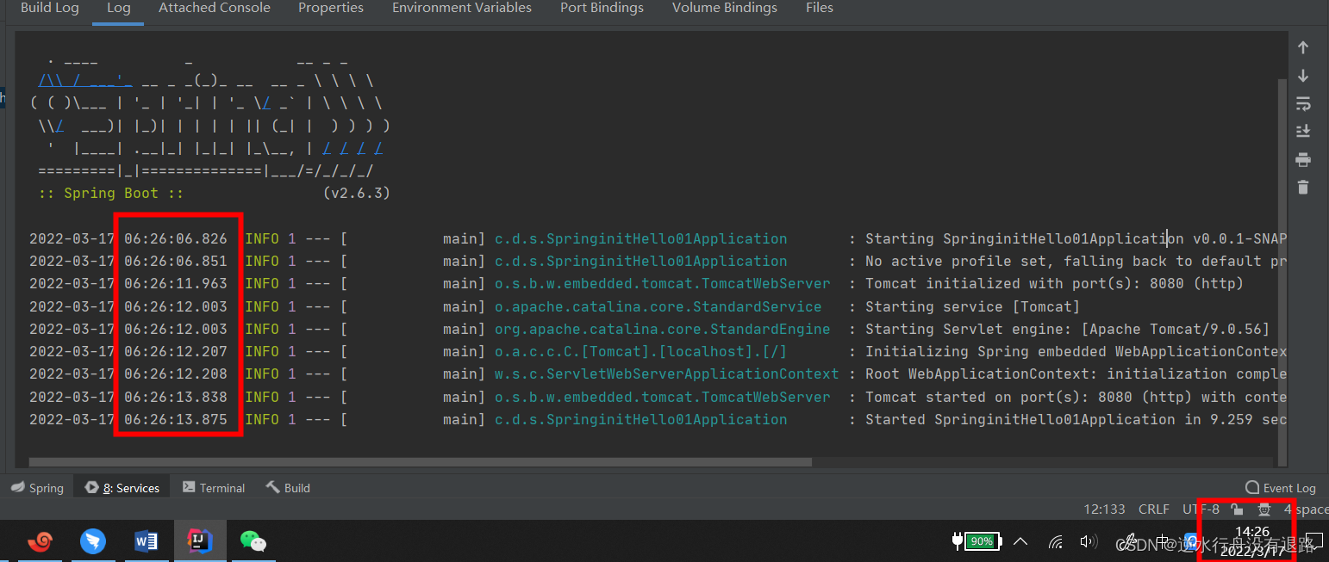Click the scroll up arrow icon
The width and height of the screenshot is (1329, 562).
1302,48
